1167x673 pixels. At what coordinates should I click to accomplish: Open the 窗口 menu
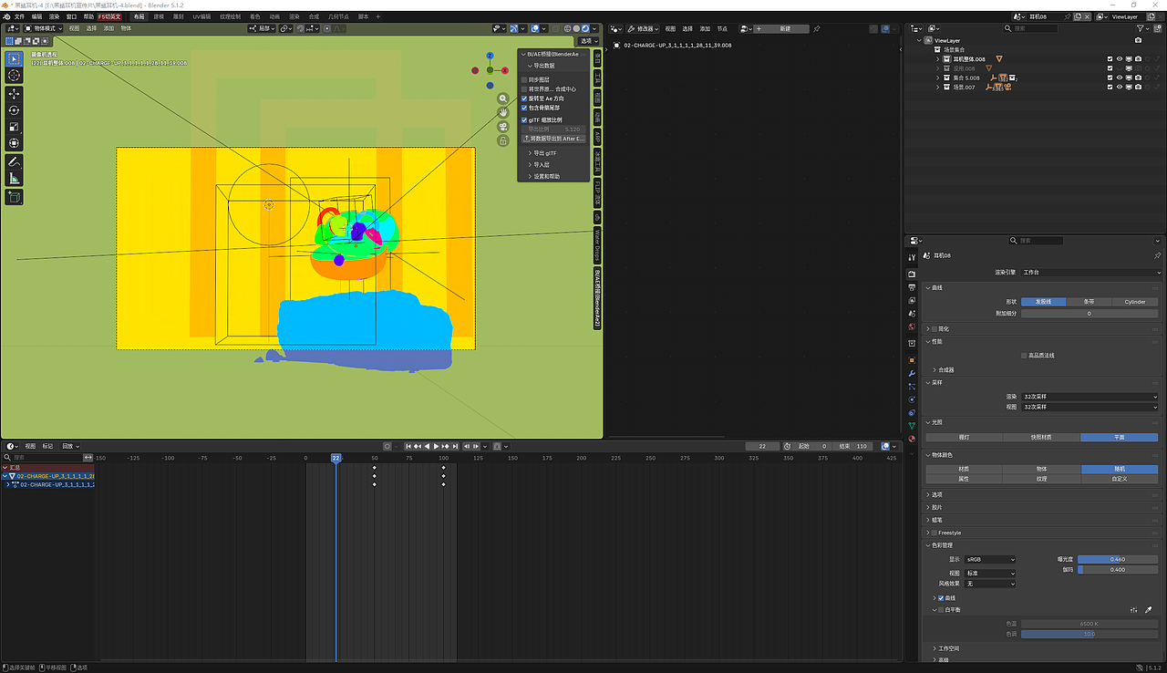point(71,16)
